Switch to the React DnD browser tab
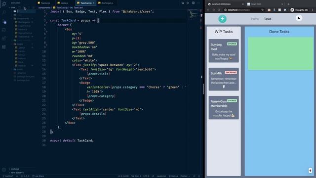 (265, 4)
